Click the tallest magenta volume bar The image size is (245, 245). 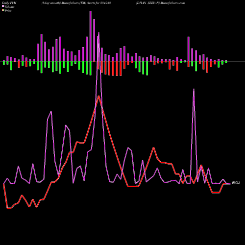click(91, 36)
